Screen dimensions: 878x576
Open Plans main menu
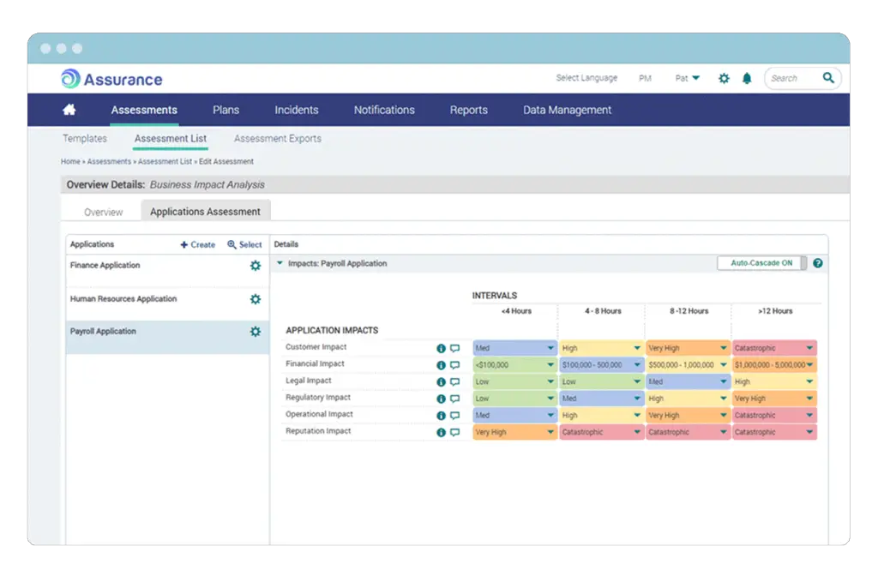(x=226, y=111)
